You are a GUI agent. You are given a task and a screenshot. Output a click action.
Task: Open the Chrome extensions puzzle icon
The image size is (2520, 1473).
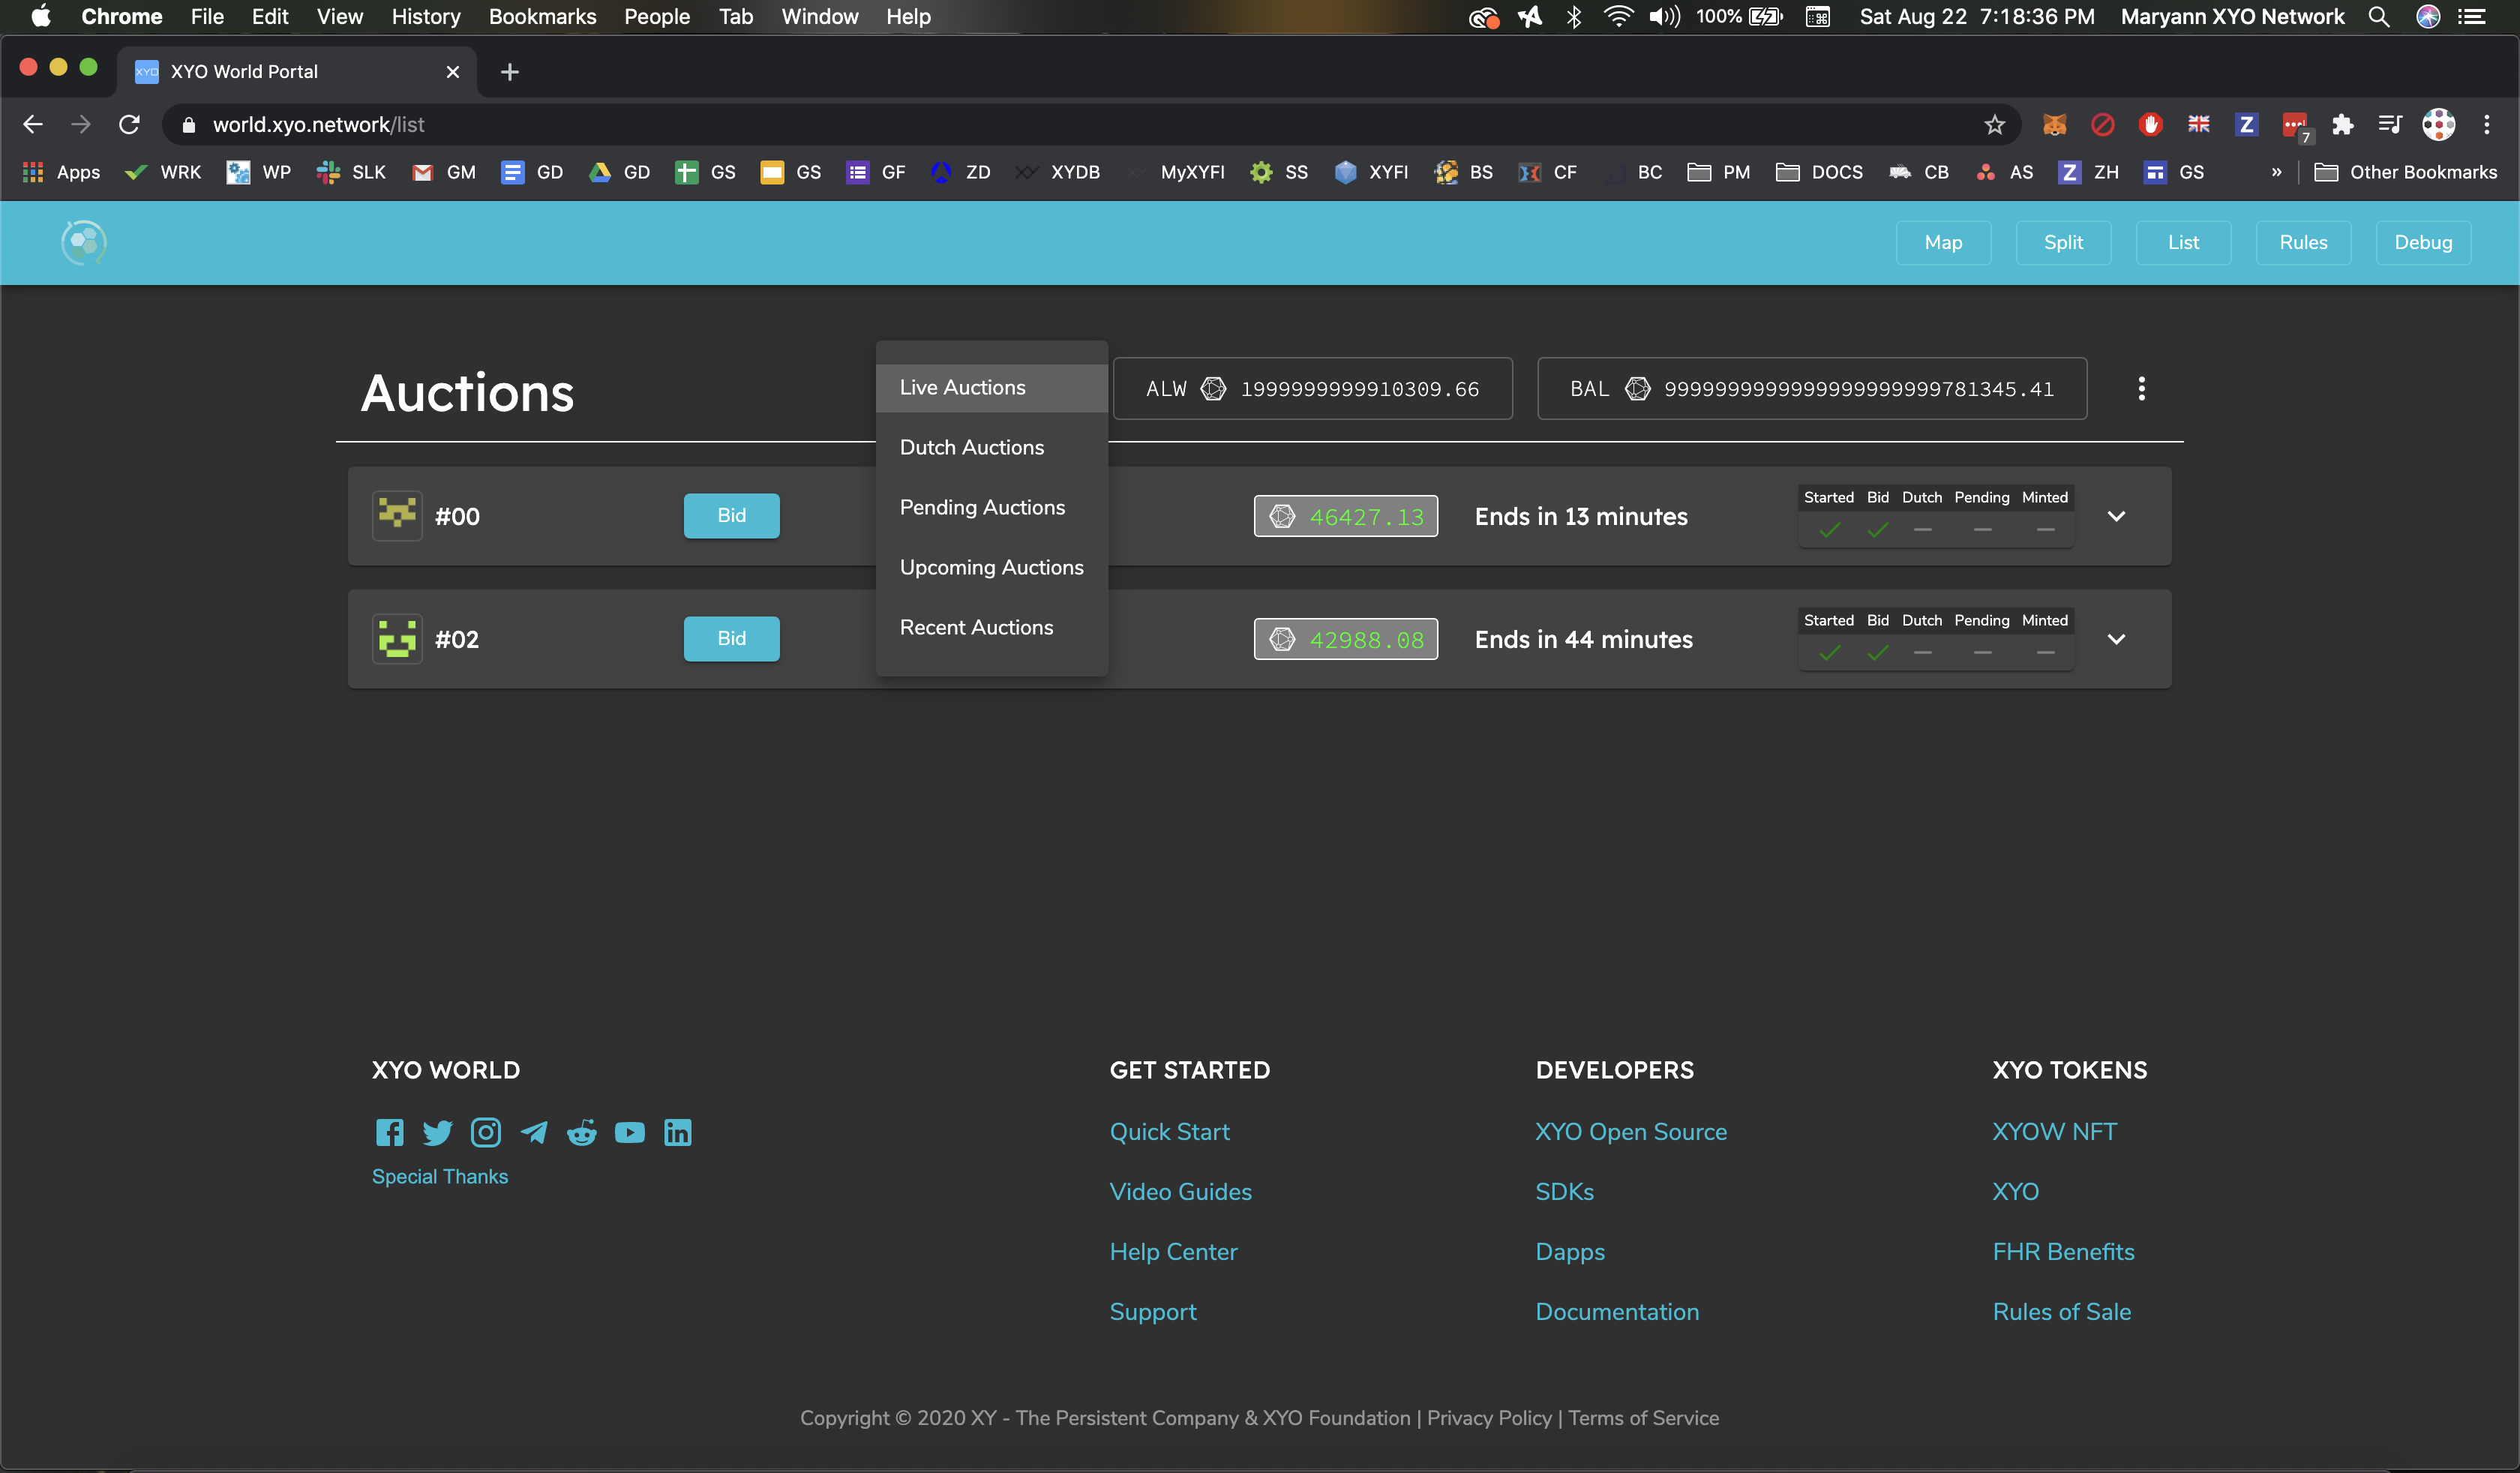click(2342, 124)
